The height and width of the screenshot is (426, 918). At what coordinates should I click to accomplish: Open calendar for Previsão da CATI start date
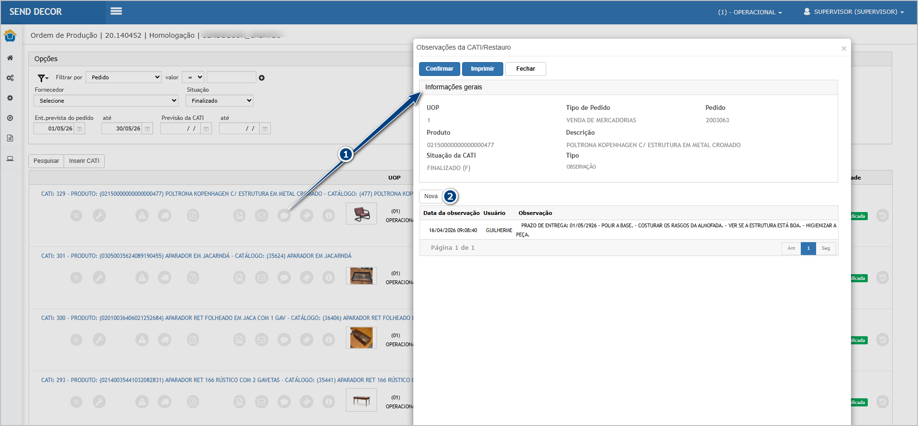tap(206, 129)
